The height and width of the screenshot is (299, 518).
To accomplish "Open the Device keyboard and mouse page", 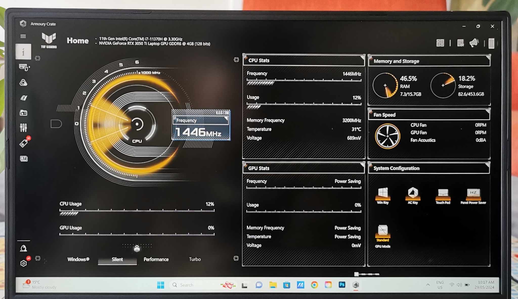I will pos(24,67).
